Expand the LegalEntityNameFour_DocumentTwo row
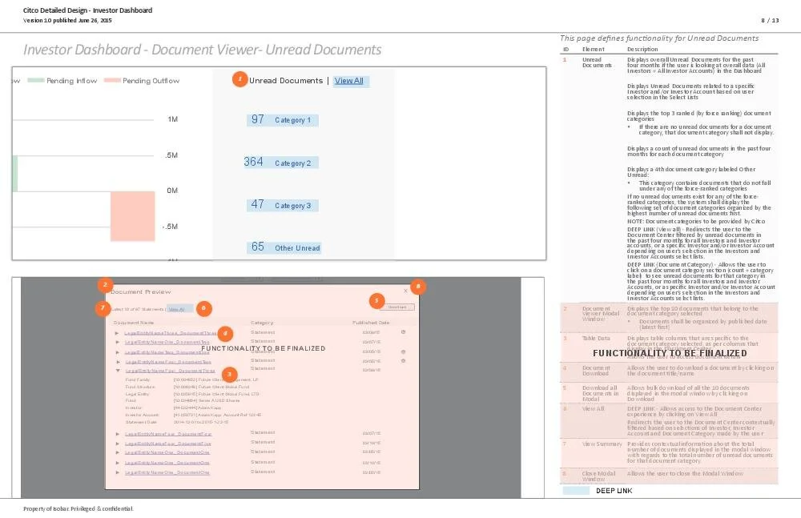Viewport: 801px width, 518px height. pos(118,362)
